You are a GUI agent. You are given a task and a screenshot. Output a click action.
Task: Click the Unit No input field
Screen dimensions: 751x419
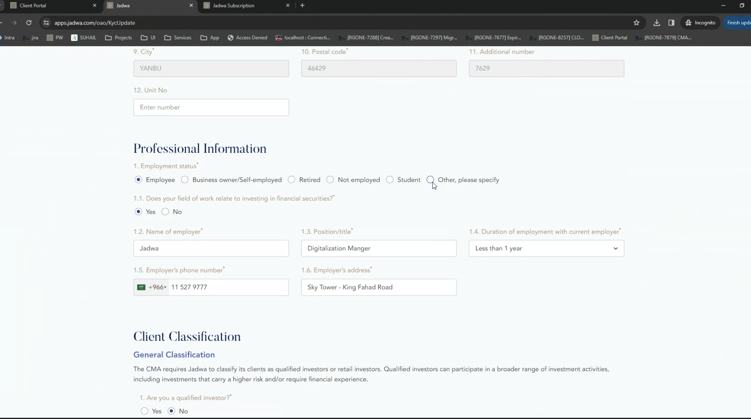(x=211, y=107)
